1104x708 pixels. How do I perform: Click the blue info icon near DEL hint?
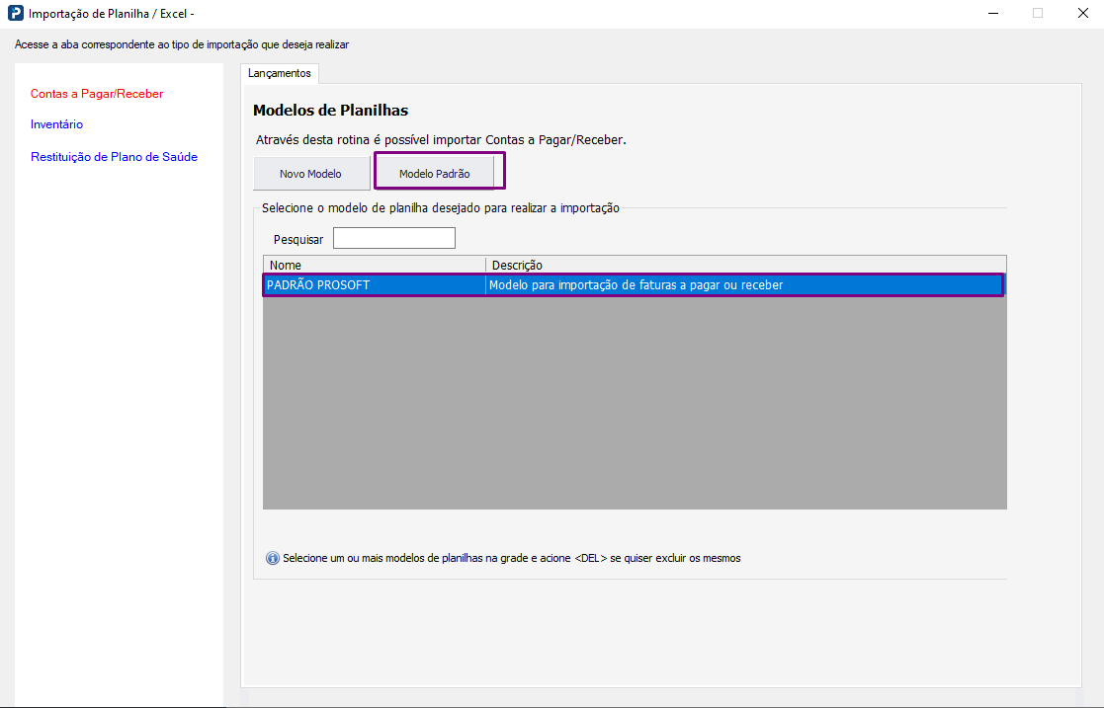click(x=273, y=558)
